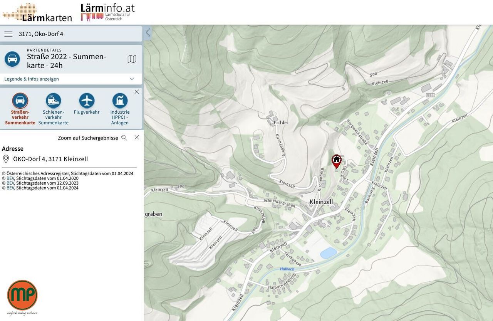493x321 pixels.
Task: Select Straßenverkehr Summenkarte icon
Action: (x=20, y=101)
